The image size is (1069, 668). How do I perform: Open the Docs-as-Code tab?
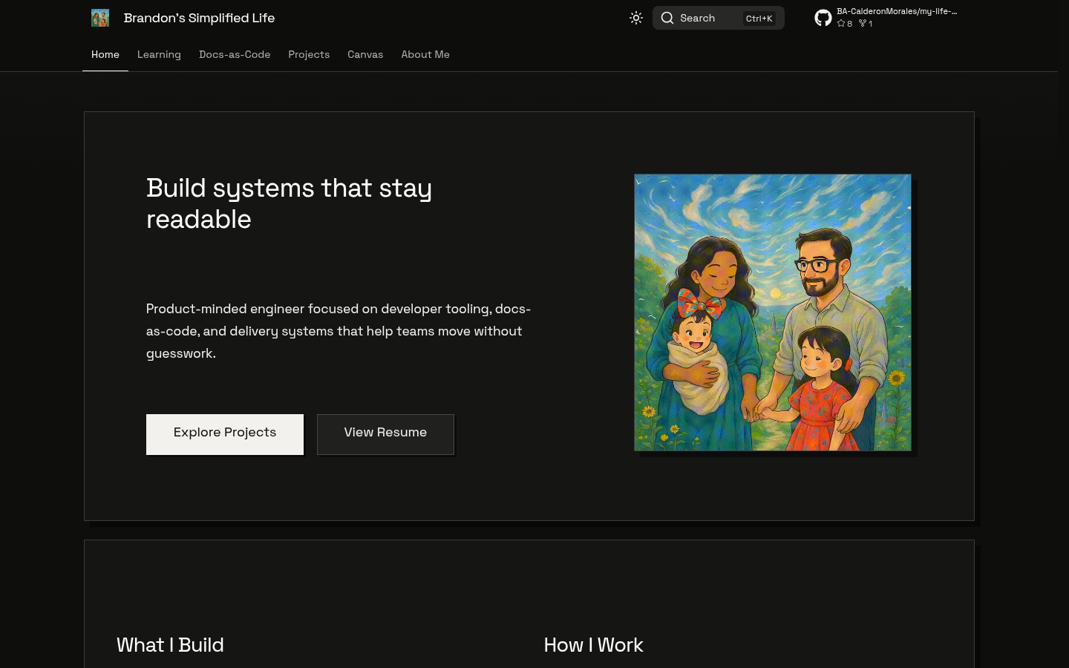tap(235, 54)
